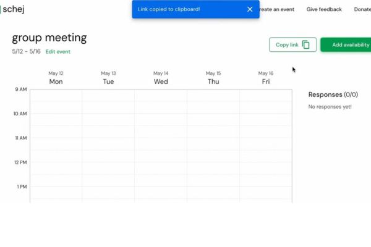The width and height of the screenshot is (371, 247).
Task: Click the May 12 Mon column header
Action: click(56, 78)
